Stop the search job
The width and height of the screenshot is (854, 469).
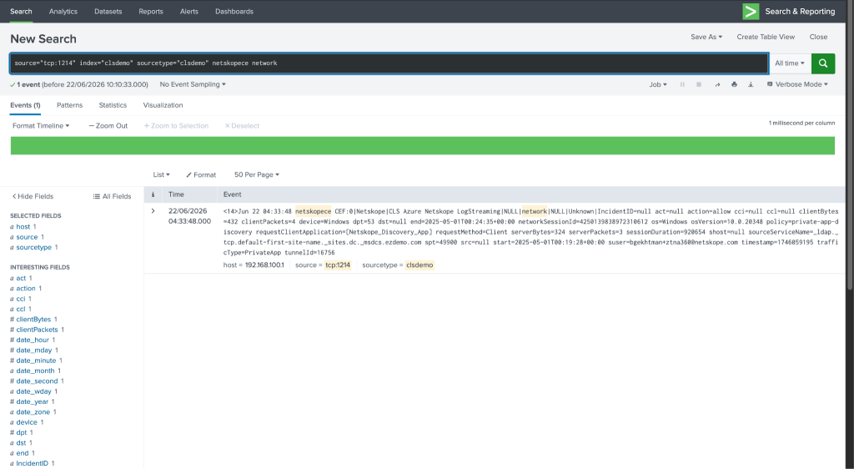699,84
